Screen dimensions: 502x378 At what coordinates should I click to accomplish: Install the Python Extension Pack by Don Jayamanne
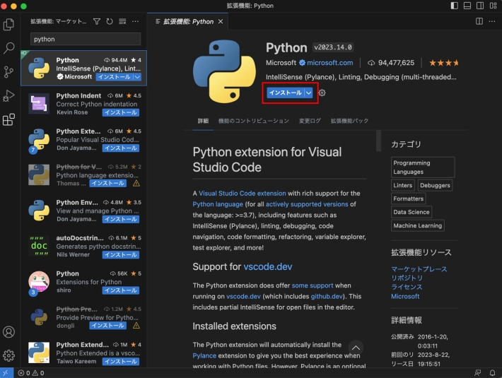[121, 148]
